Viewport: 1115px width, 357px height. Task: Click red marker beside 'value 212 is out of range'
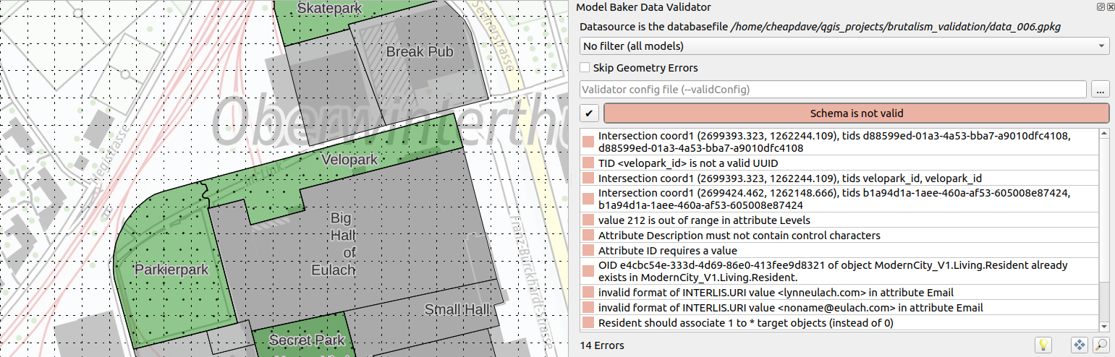[x=588, y=220]
